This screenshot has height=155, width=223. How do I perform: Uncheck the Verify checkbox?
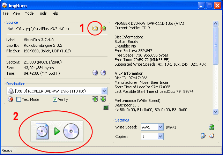[55, 99]
